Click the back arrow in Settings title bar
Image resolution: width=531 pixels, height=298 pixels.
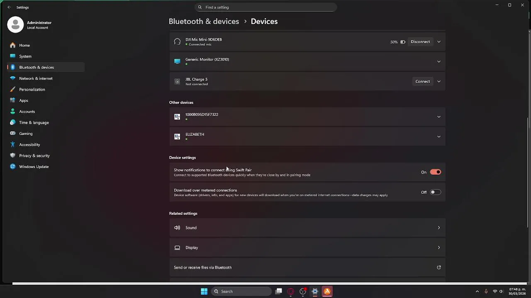(x=9, y=7)
